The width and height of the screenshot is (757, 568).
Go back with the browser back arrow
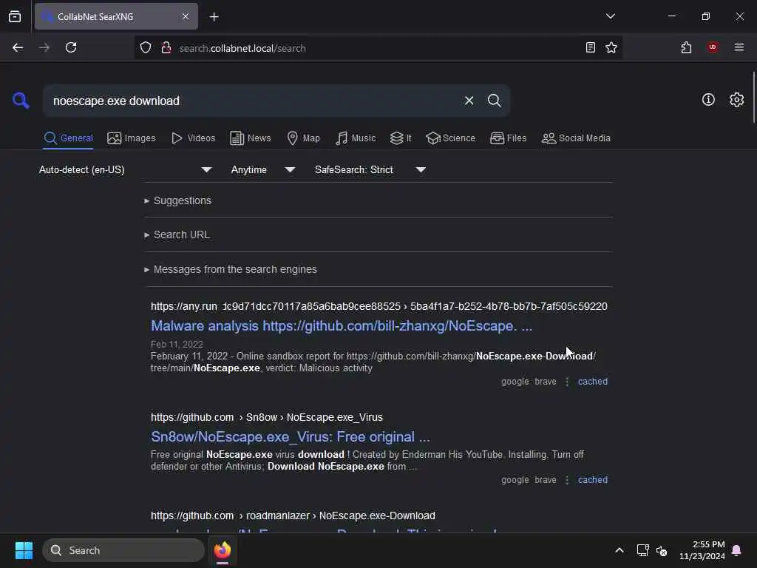pyautogui.click(x=18, y=47)
